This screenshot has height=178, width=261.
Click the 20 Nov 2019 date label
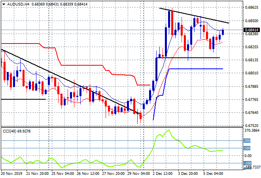click(x=11, y=174)
